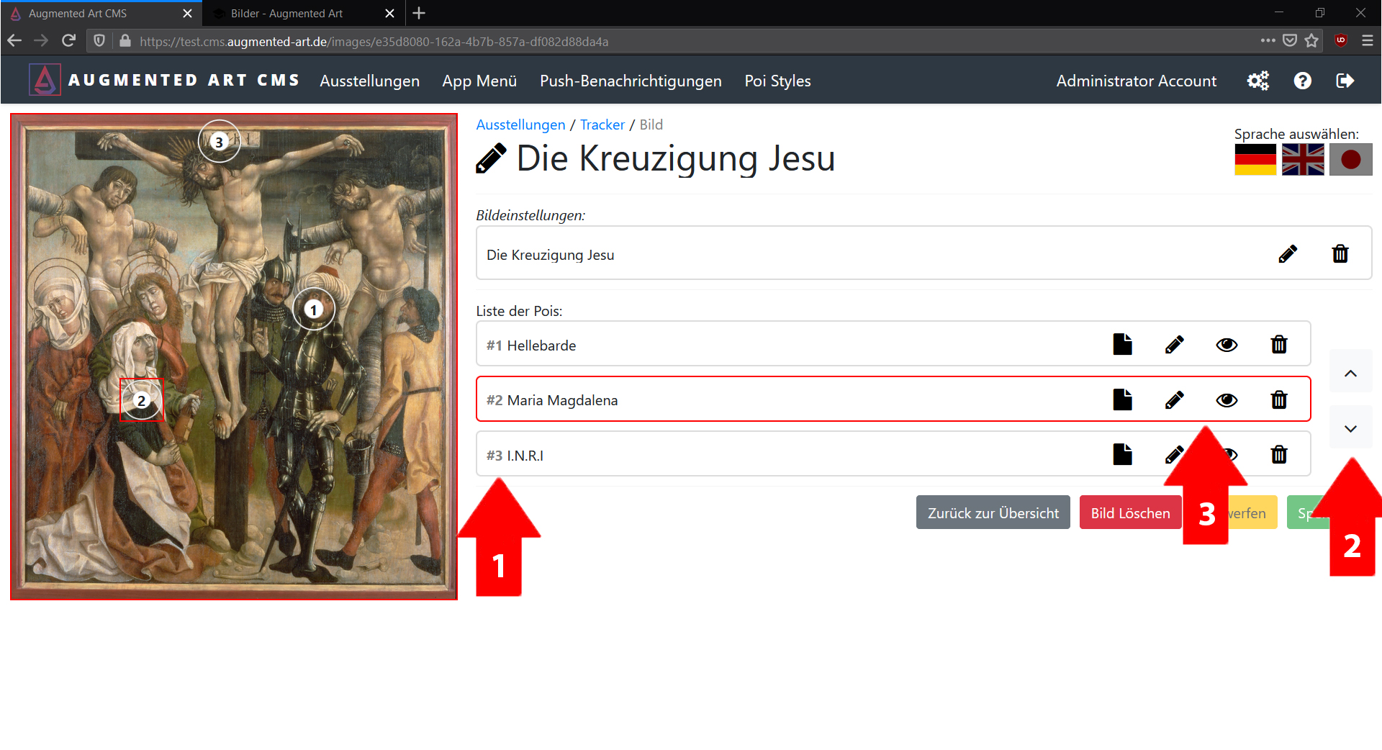
Task: Open browser hamburger menu
Action: 1368,41
